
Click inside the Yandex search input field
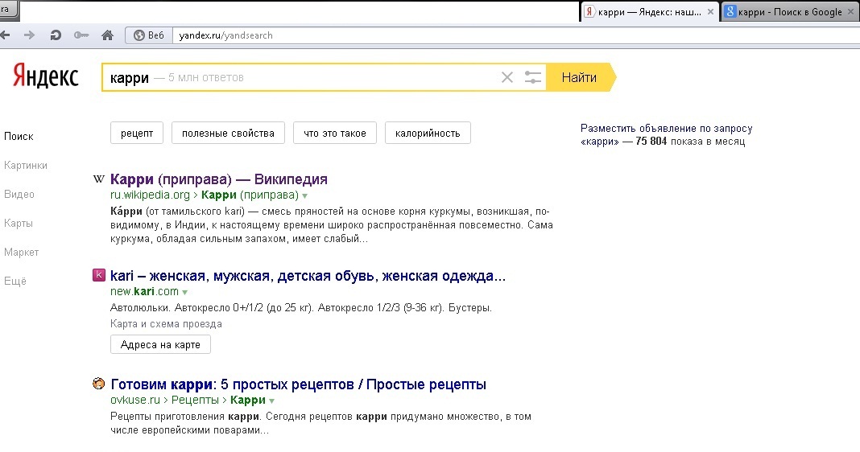click(x=322, y=78)
